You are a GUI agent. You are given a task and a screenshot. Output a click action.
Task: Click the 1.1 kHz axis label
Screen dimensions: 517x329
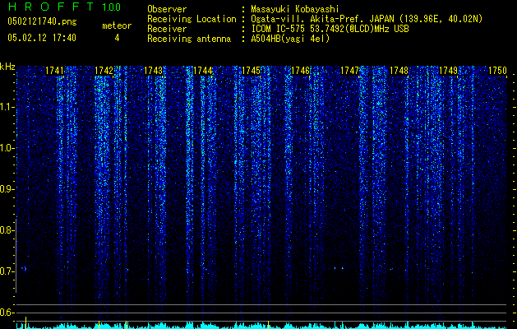(7, 107)
